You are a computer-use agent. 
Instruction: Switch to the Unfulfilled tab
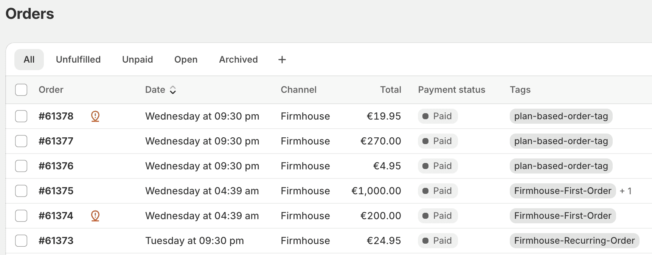click(78, 60)
